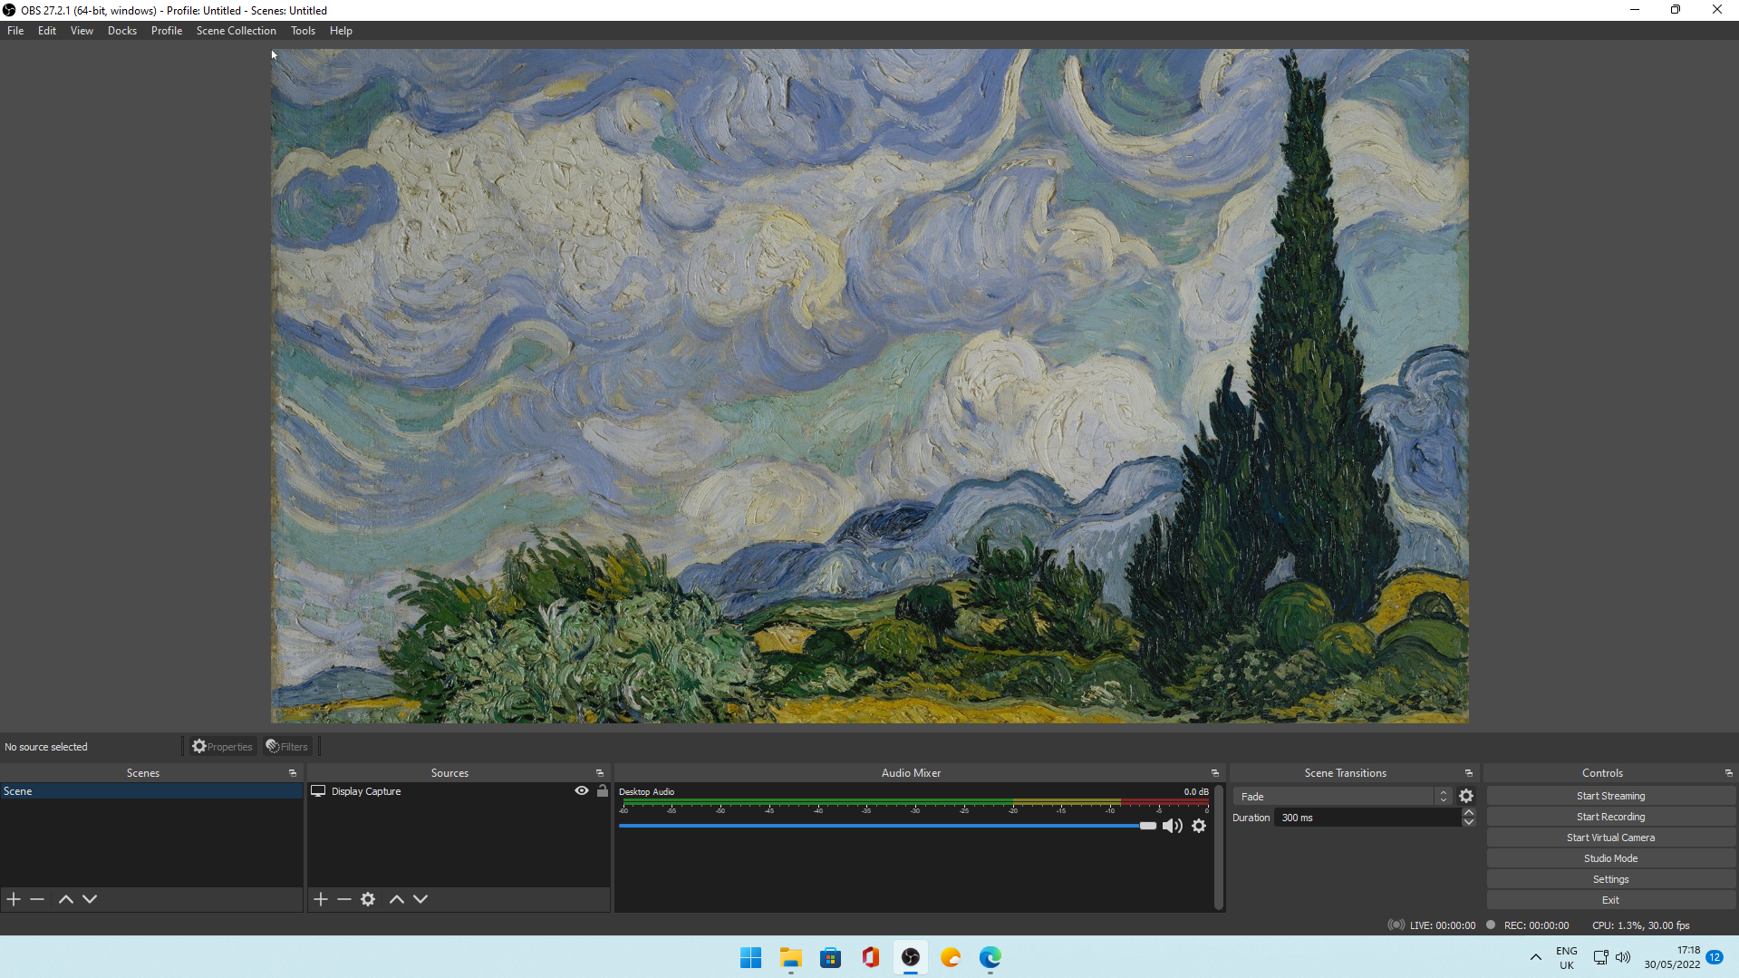Open the Fade transition dropdown
Viewport: 1739px width, 978px height.
1343,796
